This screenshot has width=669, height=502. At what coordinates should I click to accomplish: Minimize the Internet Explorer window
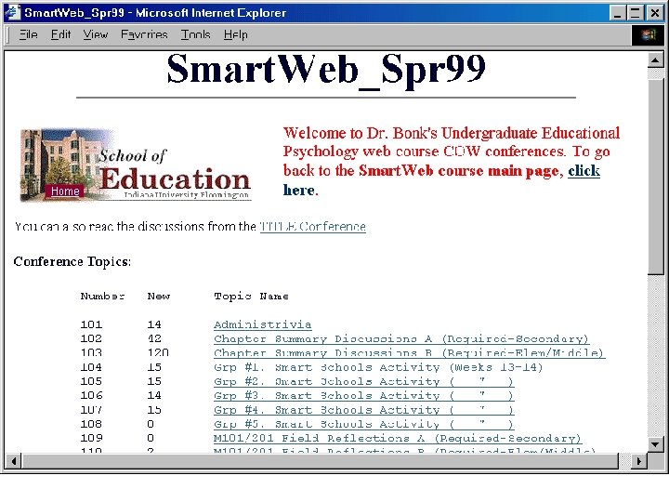pyautogui.click(x=617, y=13)
